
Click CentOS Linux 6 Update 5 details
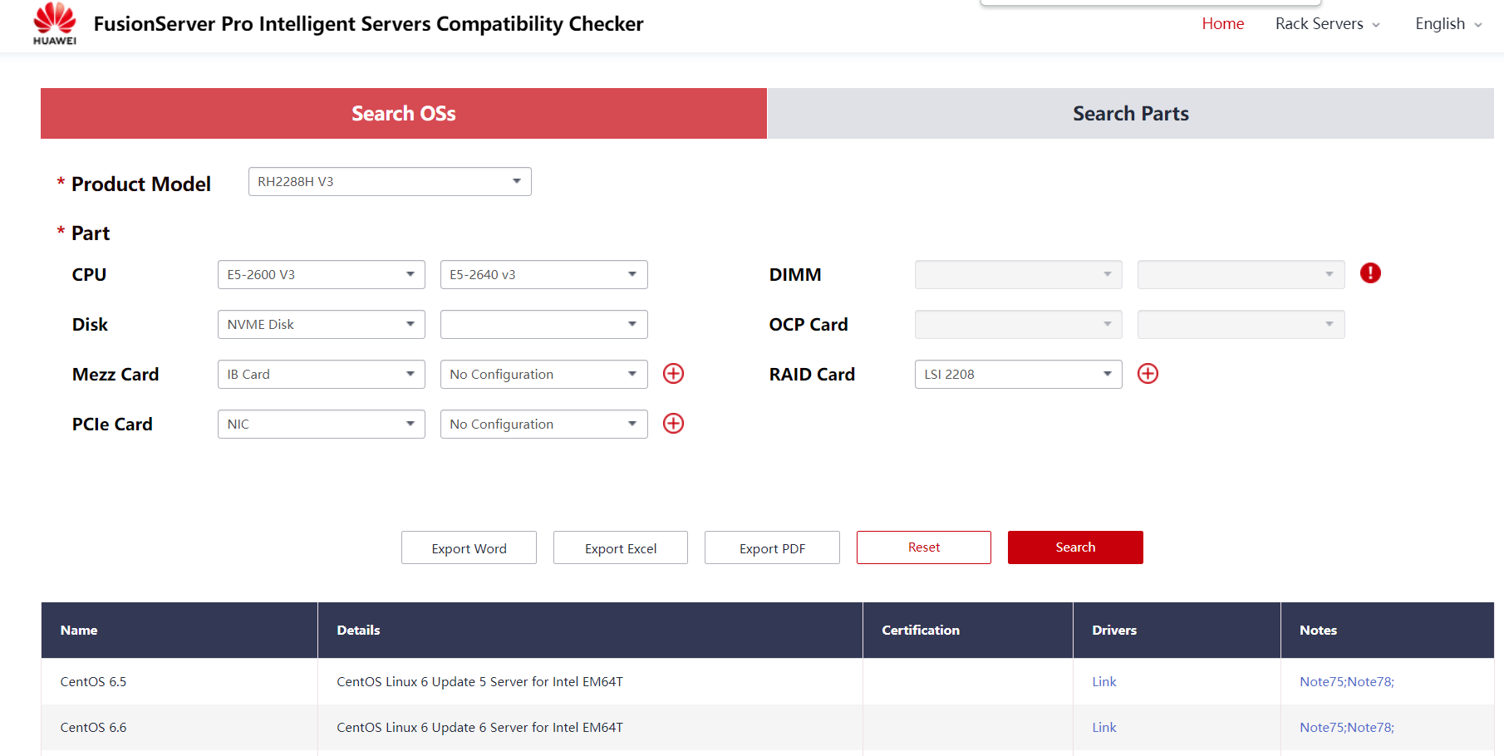tap(479, 682)
